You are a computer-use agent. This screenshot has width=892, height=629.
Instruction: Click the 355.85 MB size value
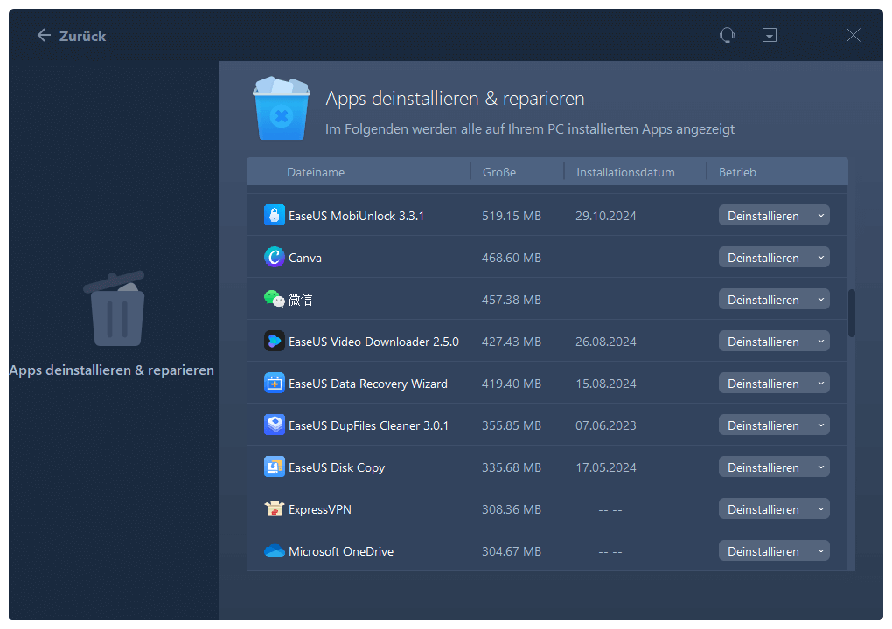tap(512, 425)
